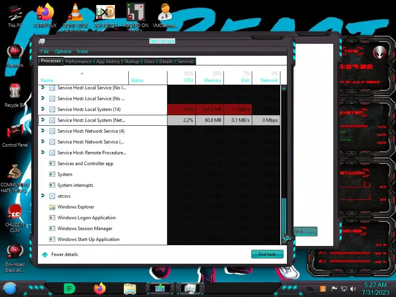
Task: Sort by the Memory column header
Action: pyautogui.click(x=210, y=77)
